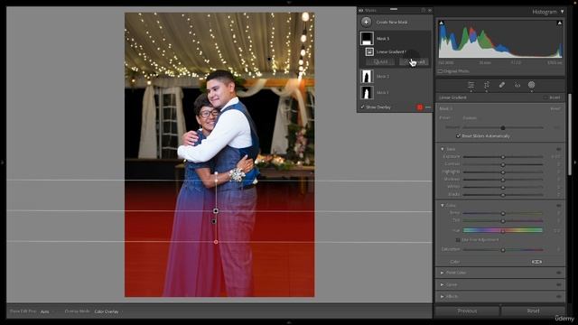Open the Overlay Mode Color Overlay dropdown
578x325 pixels.
(107, 311)
